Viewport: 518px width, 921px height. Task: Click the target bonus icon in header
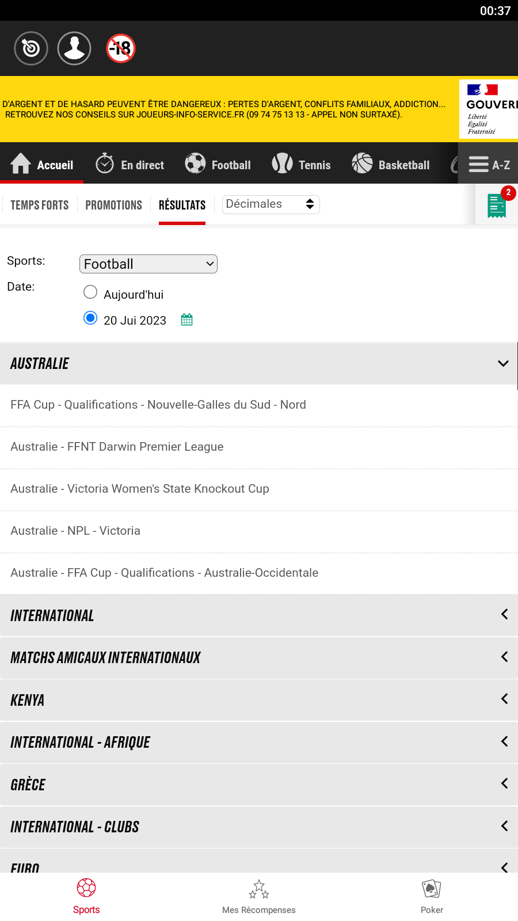31,48
